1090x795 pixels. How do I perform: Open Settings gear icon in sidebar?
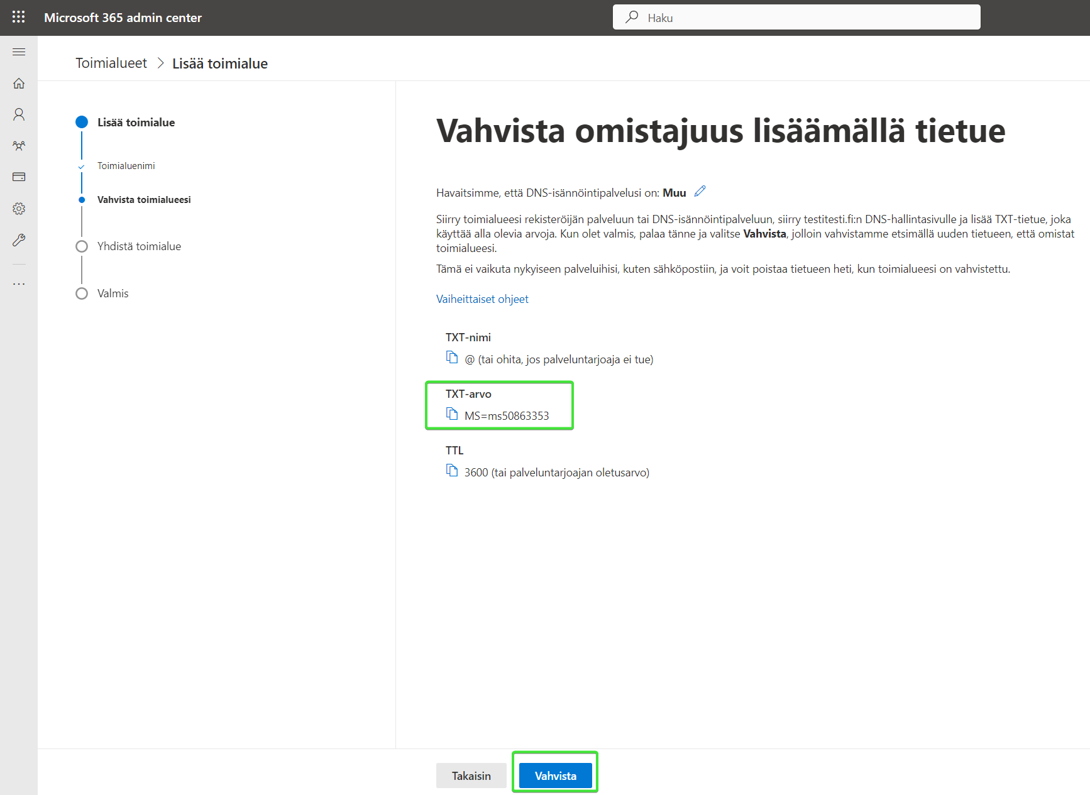tap(19, 209)
